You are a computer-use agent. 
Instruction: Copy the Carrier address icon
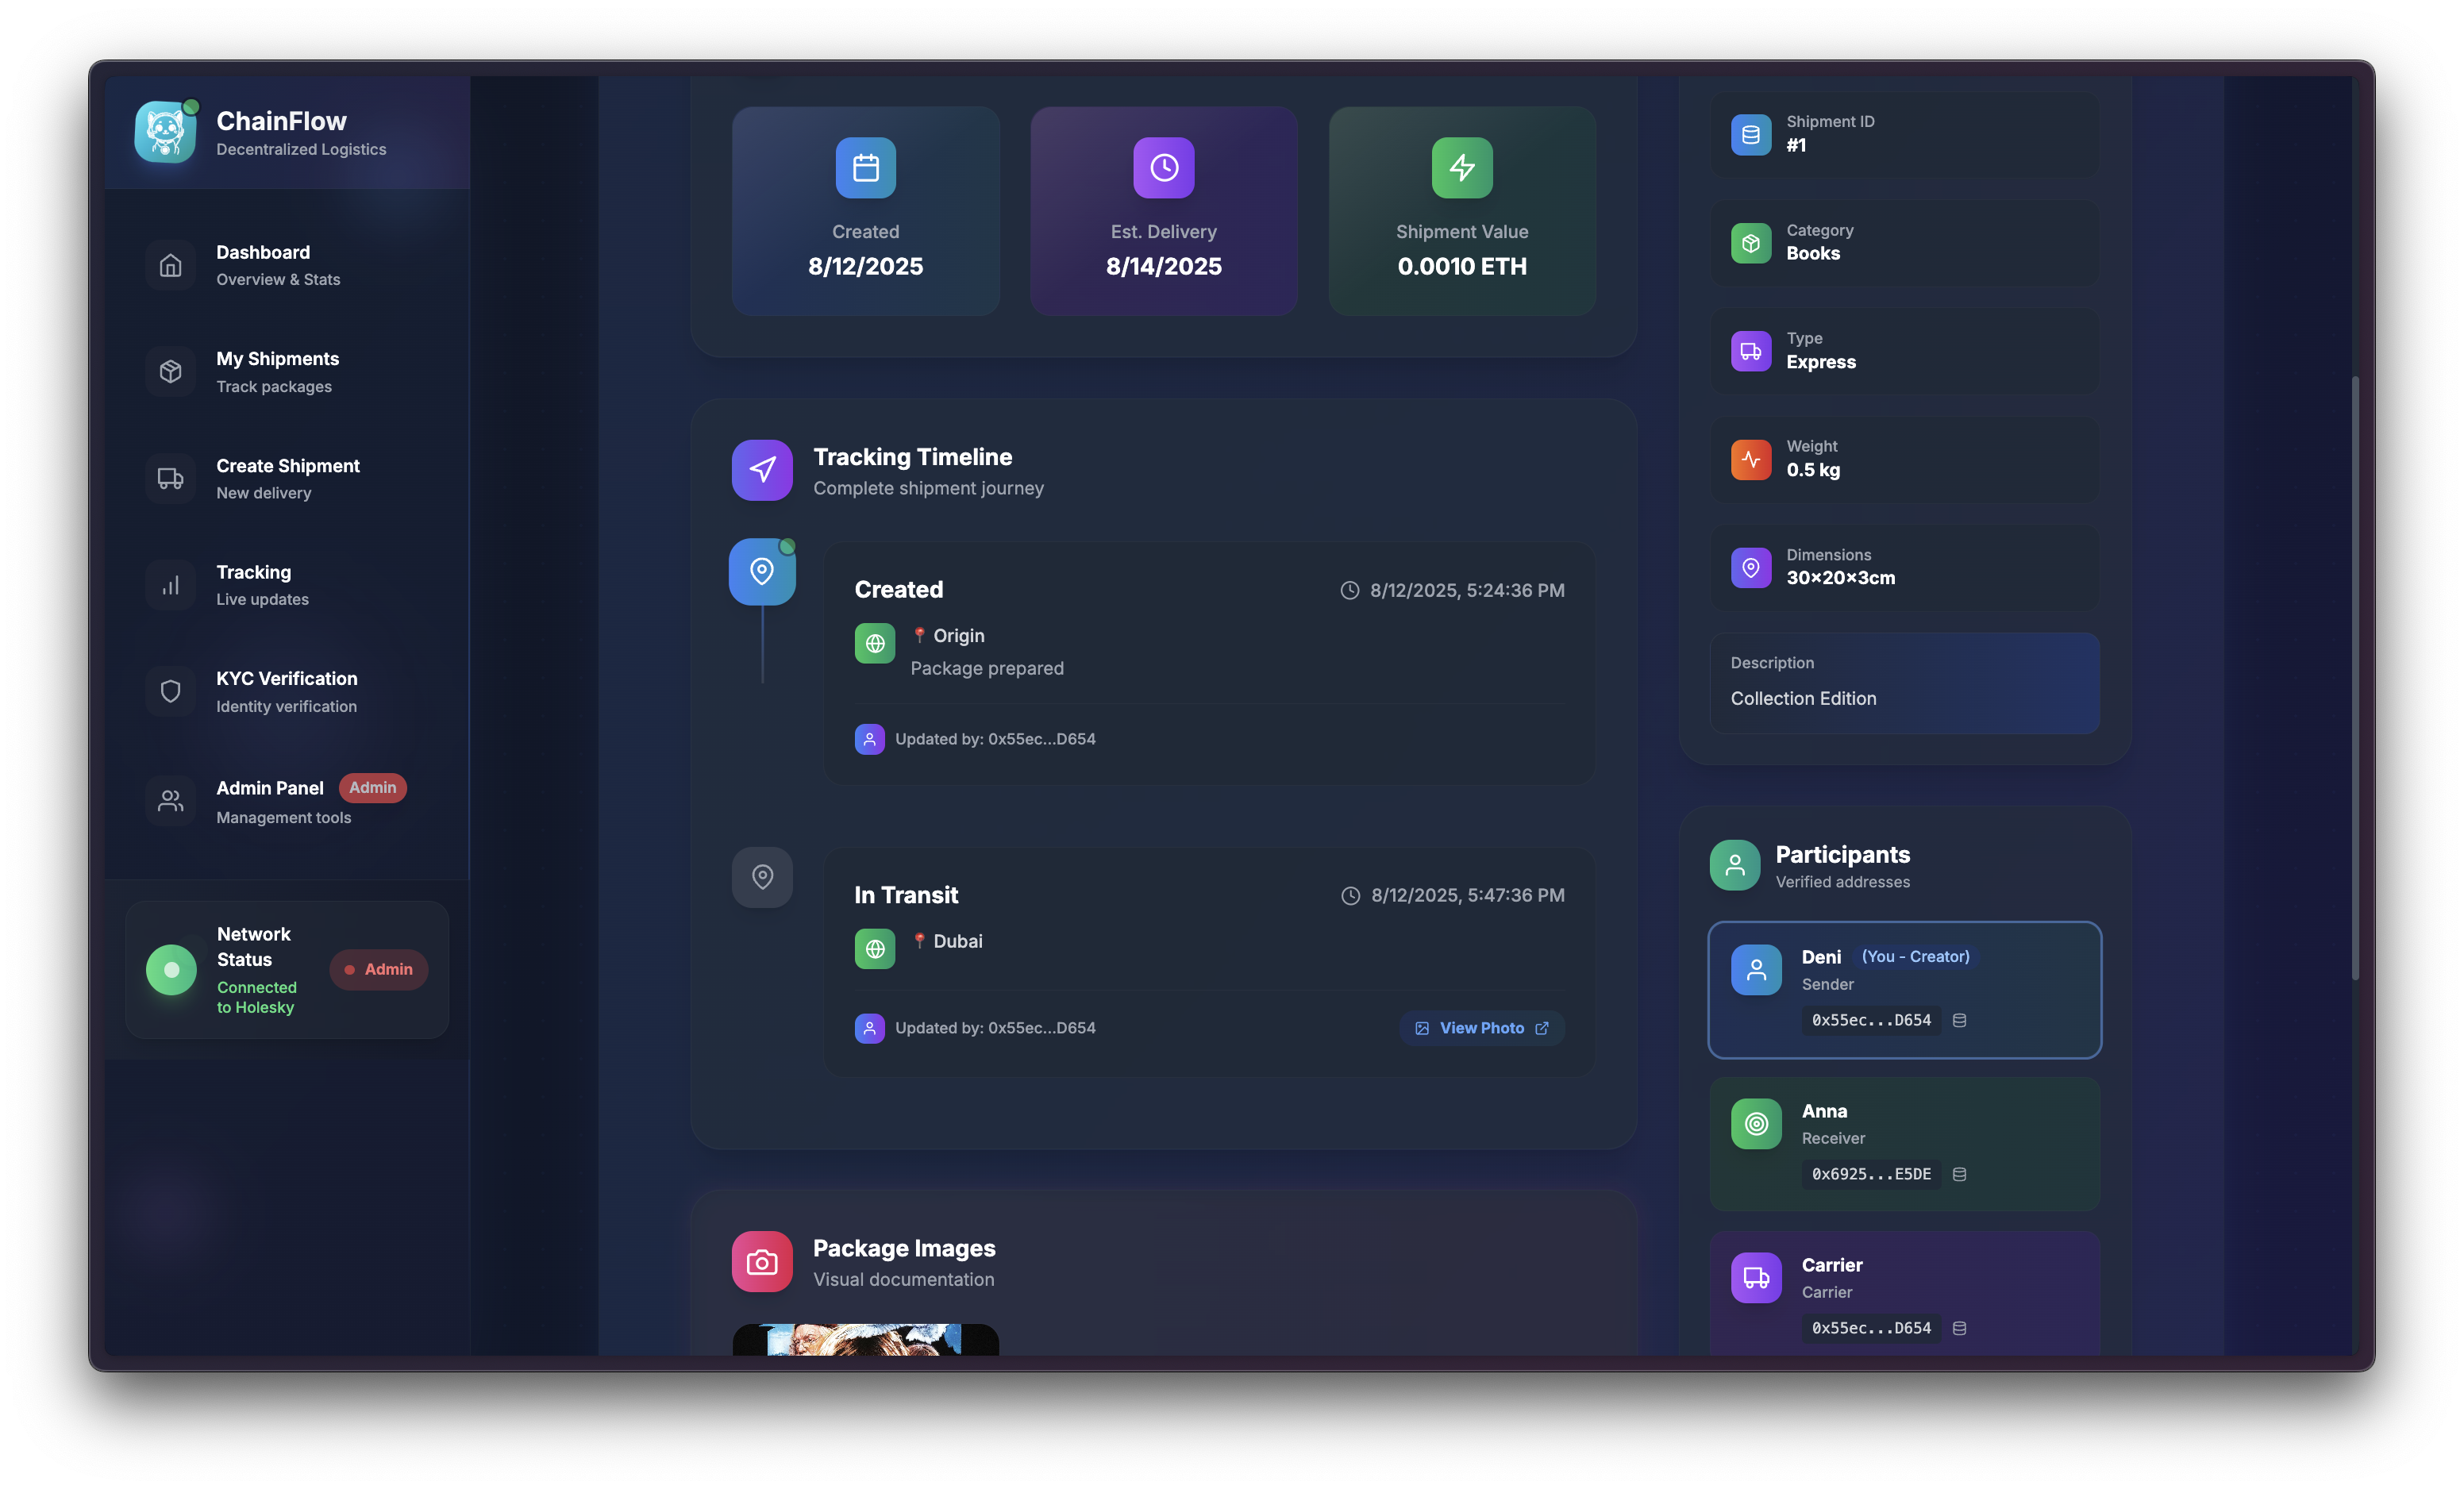pos(1959,1328)
